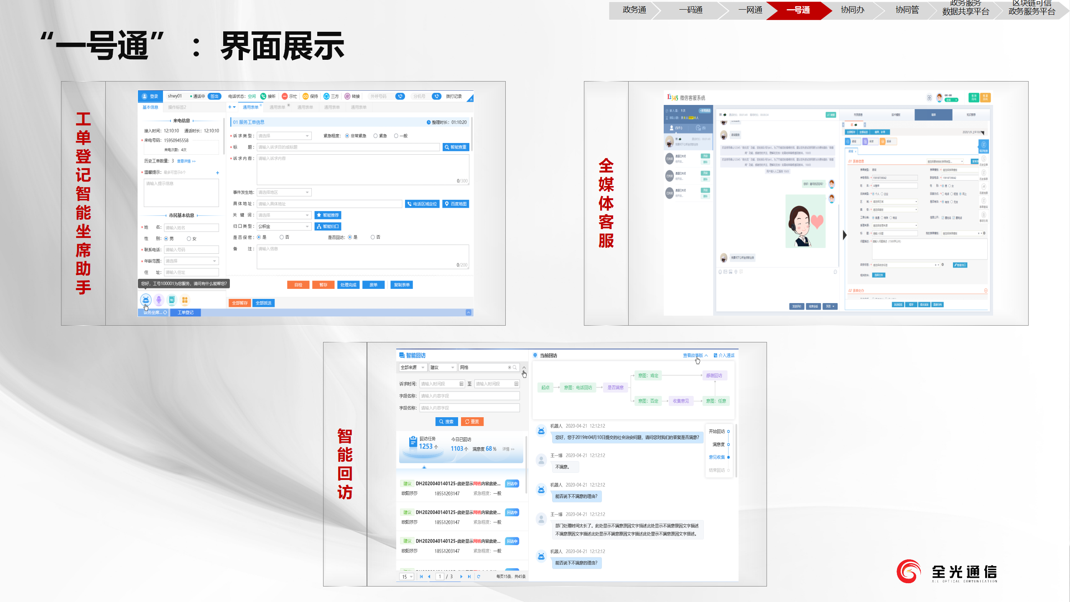Open the 关键词 dropdown

pyautogui.click(x=284, y=215)
